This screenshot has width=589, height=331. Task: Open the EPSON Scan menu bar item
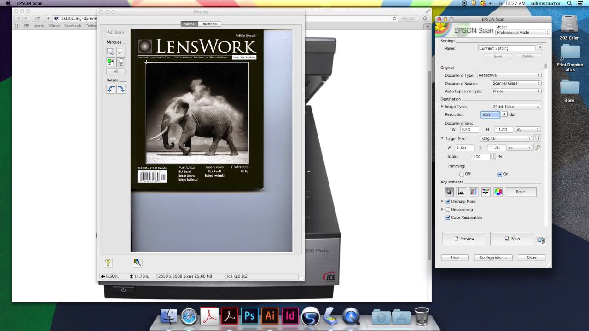29,3
